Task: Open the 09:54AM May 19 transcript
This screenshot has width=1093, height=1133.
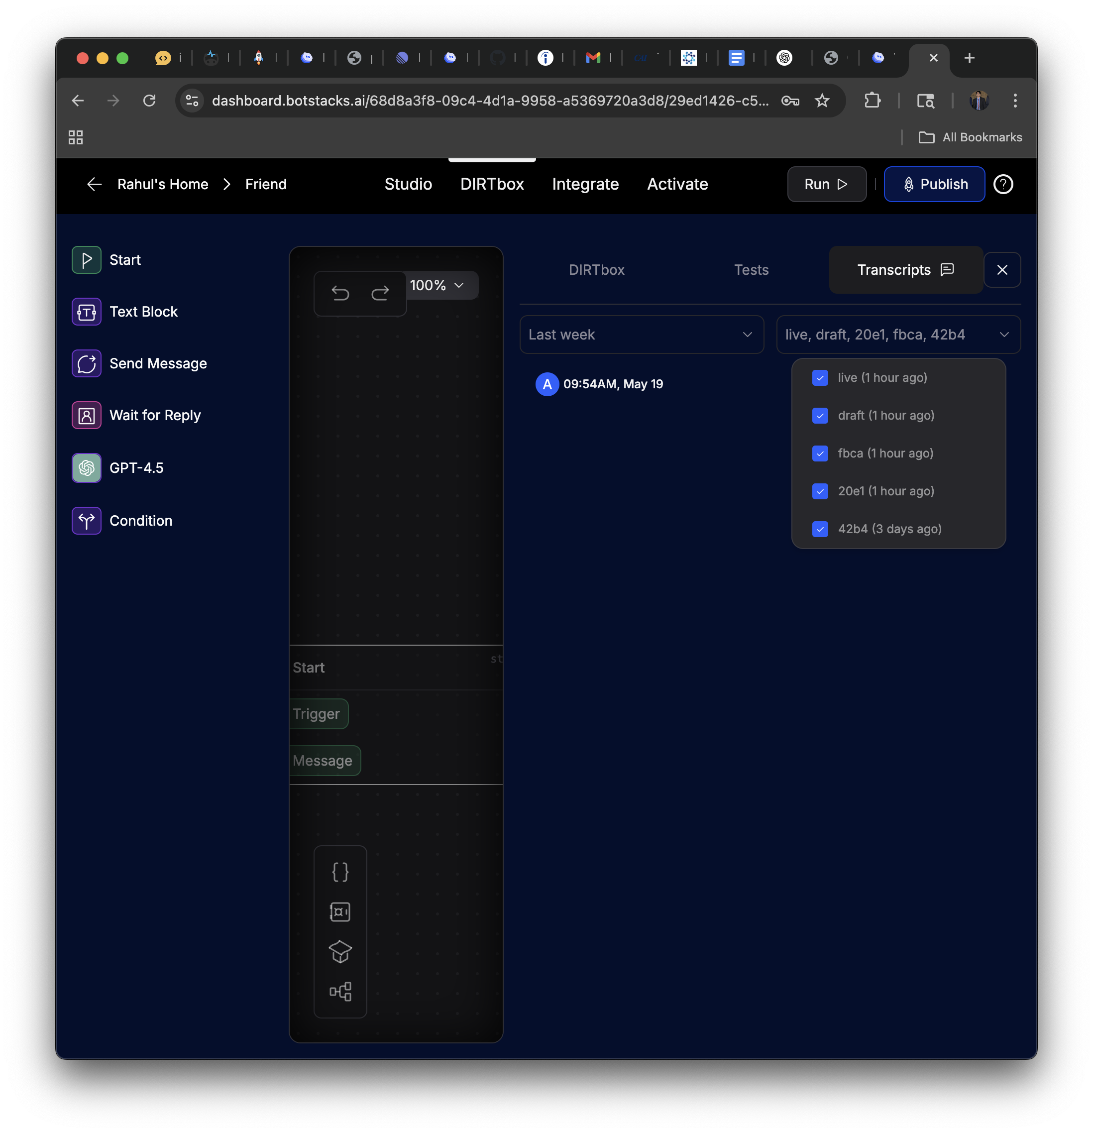Action: tap(613, 384)
